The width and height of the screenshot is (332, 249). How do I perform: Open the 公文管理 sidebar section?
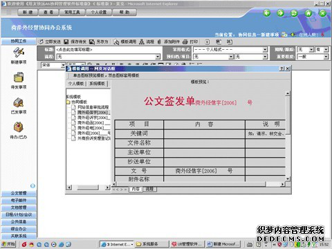point(19,193)
